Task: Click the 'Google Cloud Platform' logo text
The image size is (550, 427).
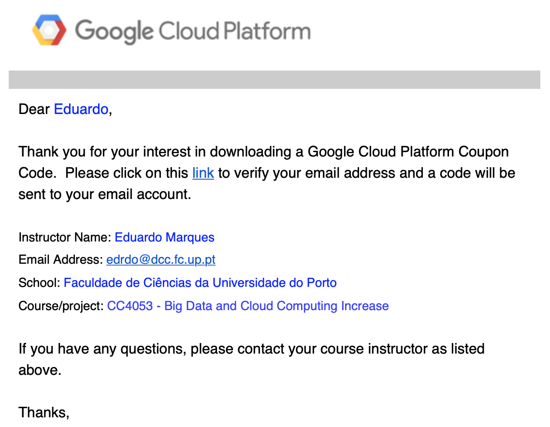Action: pyautogui.click(x=193, y=31)
